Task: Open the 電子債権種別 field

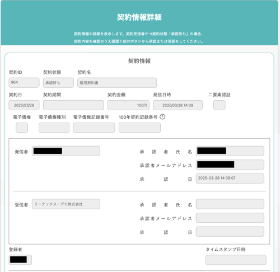Action: (54, 128)
